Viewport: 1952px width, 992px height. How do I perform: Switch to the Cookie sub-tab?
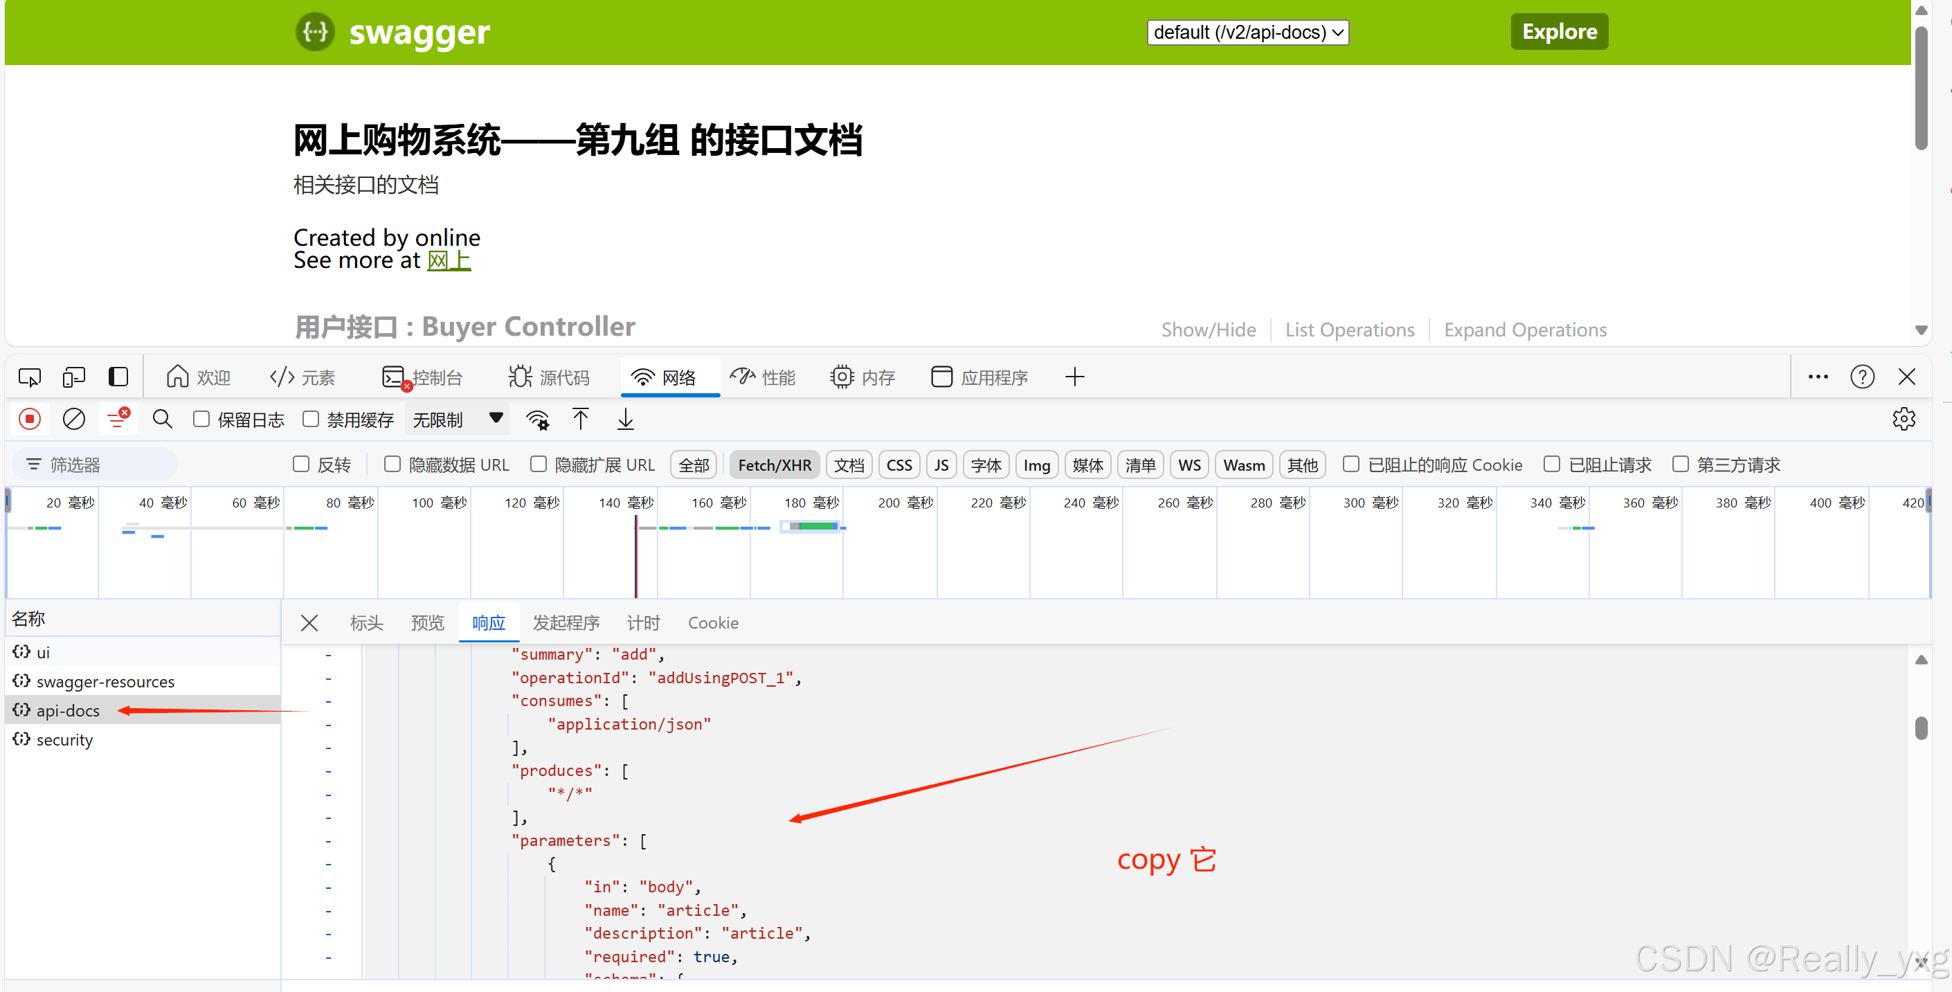(x=713, y=622)
